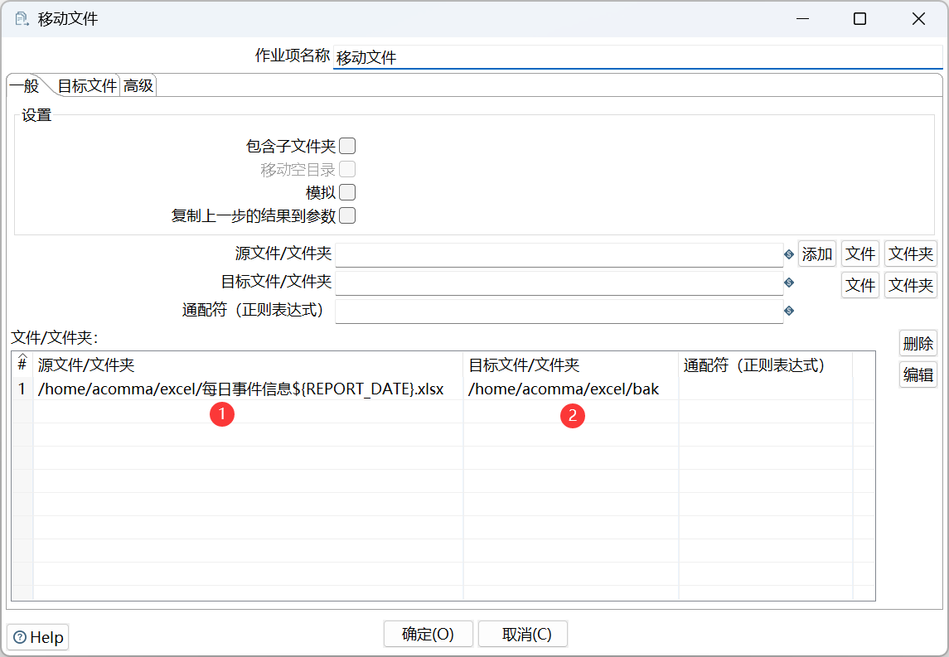Click 目标文件/文件夹 table column header
The height and width of the screenshot is (657, 949).
571,365
